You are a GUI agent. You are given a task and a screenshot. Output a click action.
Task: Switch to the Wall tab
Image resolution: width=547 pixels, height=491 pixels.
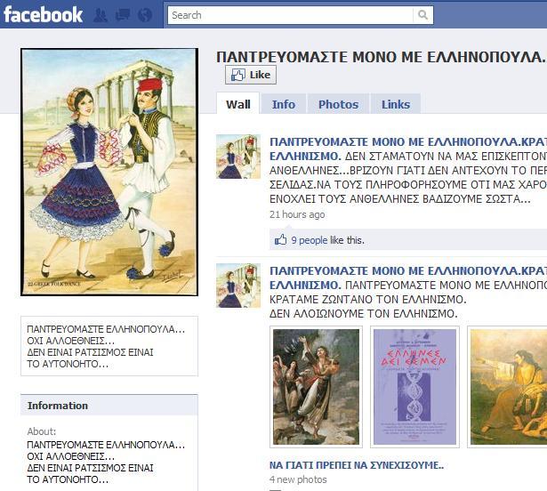pos(237,104)
